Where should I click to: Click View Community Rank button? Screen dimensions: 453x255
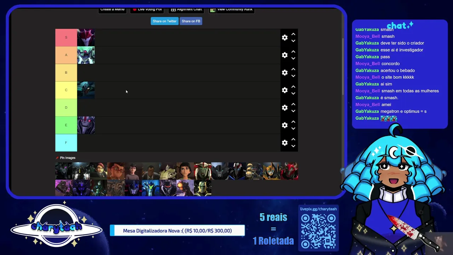(x=231, y=10)
